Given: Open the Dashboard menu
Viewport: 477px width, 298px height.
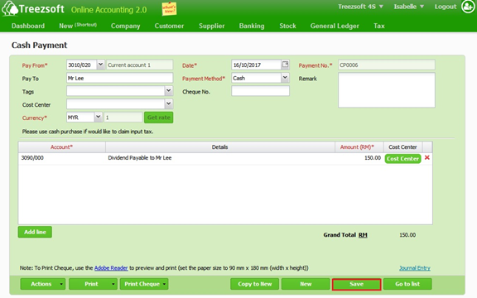Looking at the screenshot, I should click(x=28, y=26).
